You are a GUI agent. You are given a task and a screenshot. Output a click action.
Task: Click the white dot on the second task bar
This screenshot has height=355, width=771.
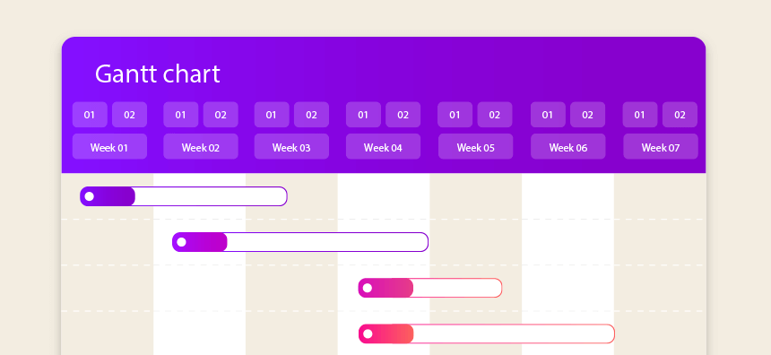coord(181,242)
